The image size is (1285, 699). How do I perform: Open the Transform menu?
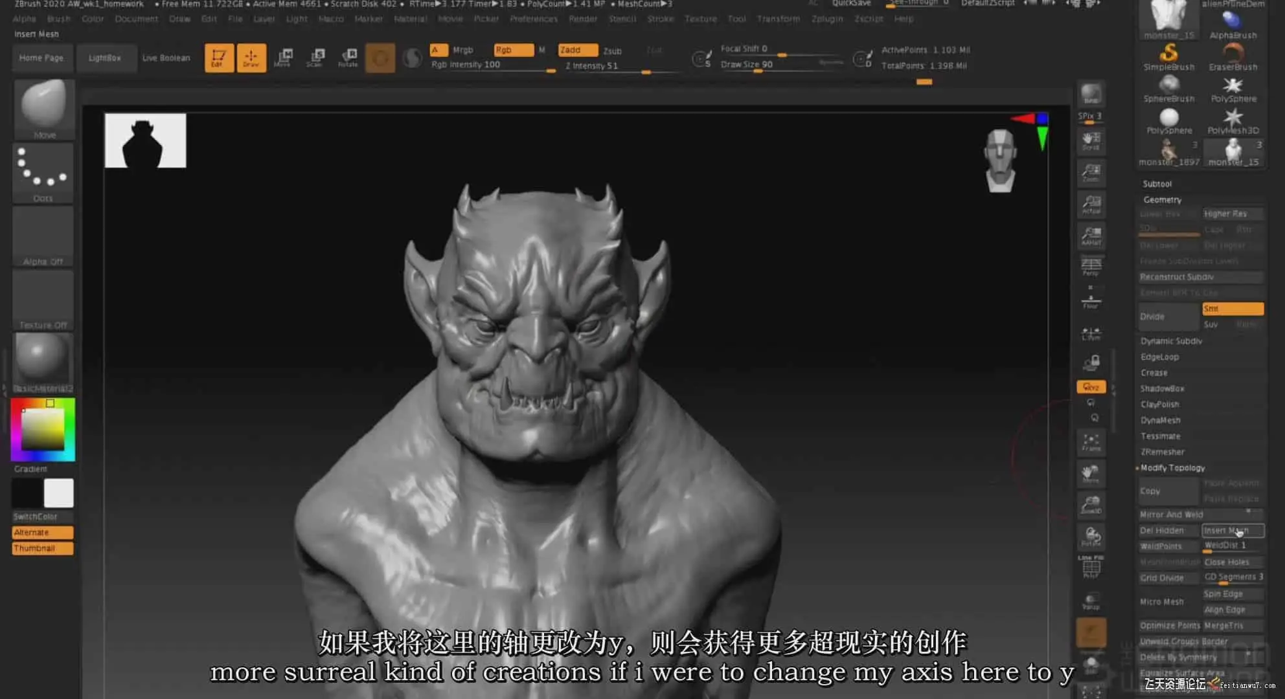tap(778, 19)
